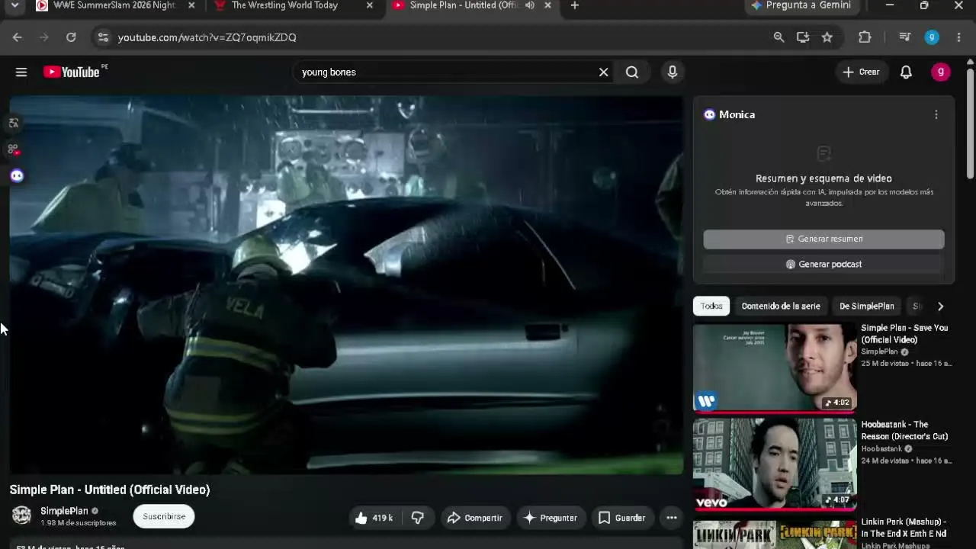Screen dimensions: 976x549
Task: Save the video with Guardar
Action: 622,518
